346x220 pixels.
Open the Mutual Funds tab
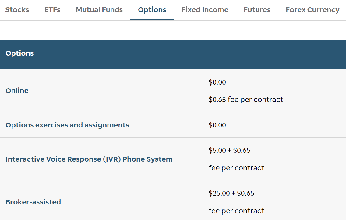(x=99, y=10)
